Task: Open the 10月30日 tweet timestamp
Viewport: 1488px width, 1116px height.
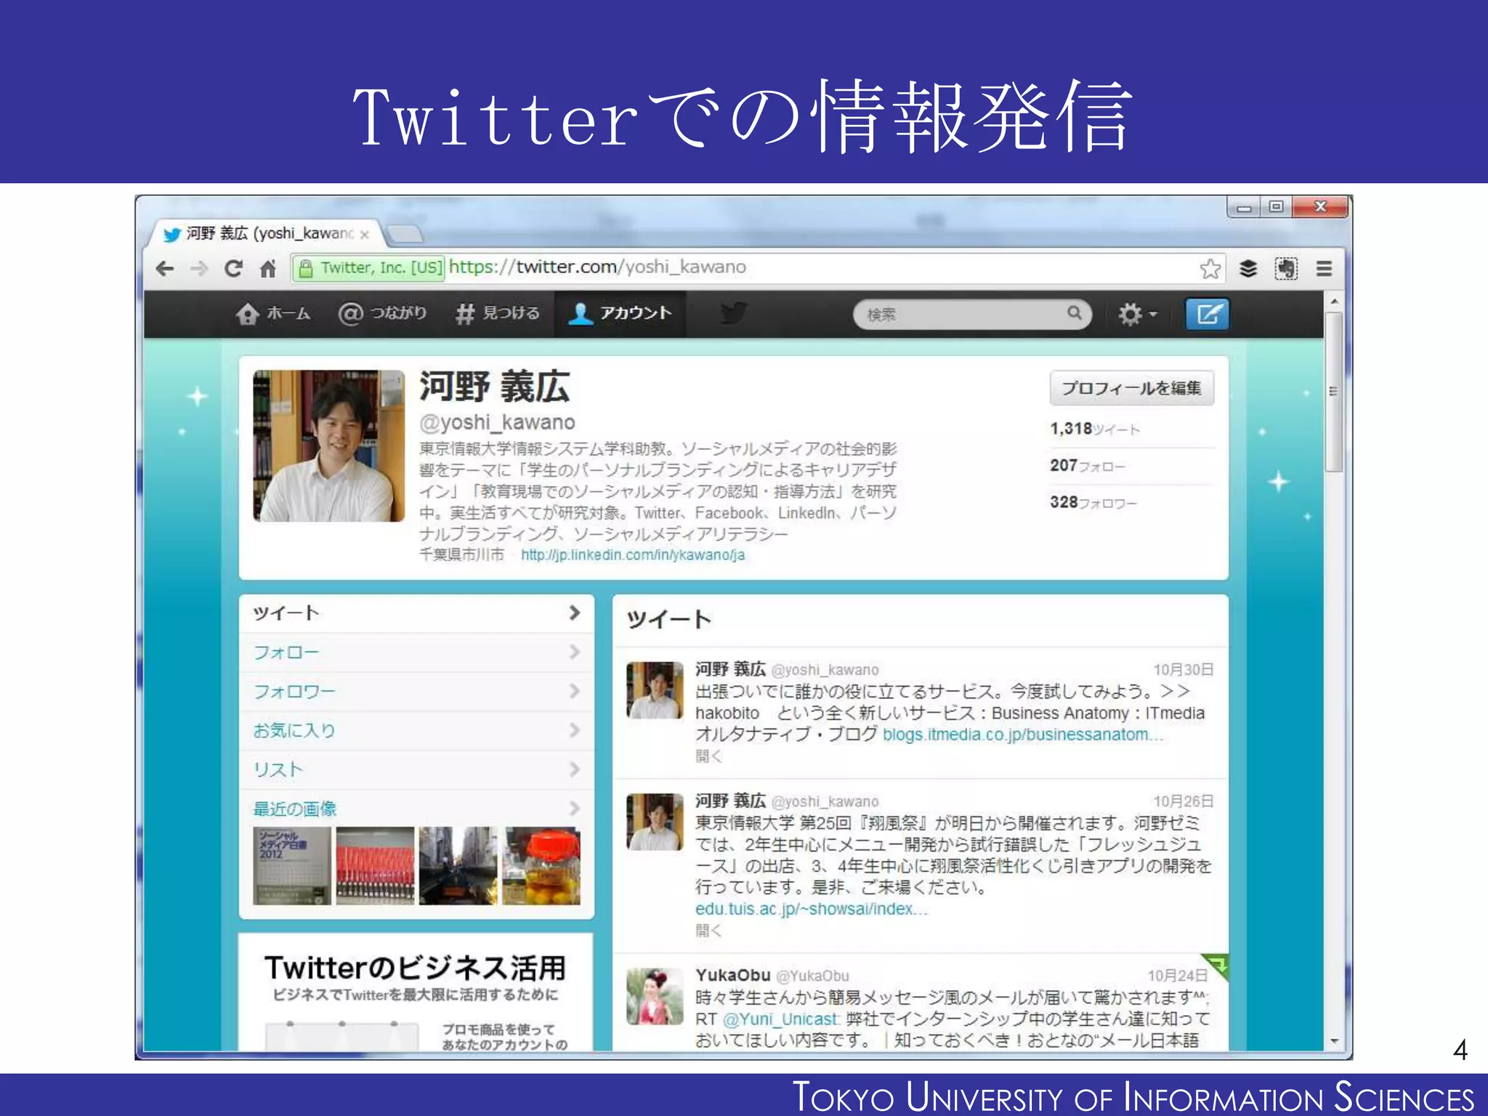Action: (x=1184, y=670)
